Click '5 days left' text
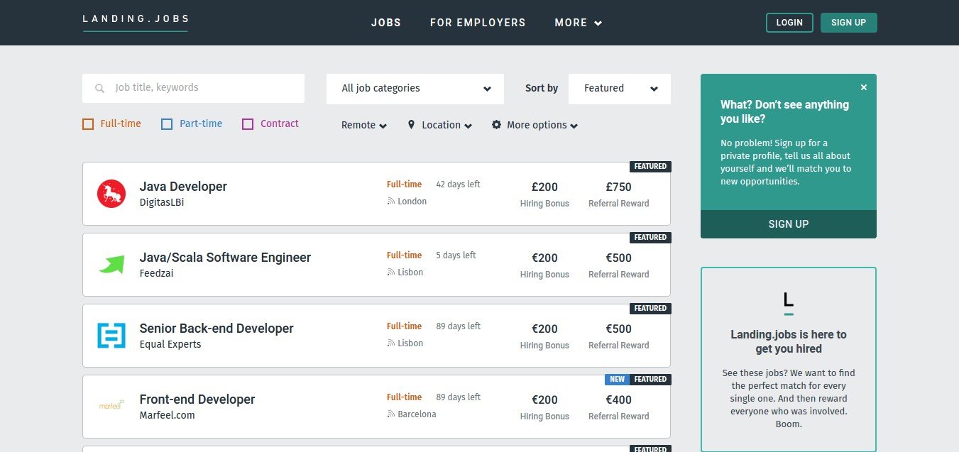Screen dimensions: 959x452 456,255
